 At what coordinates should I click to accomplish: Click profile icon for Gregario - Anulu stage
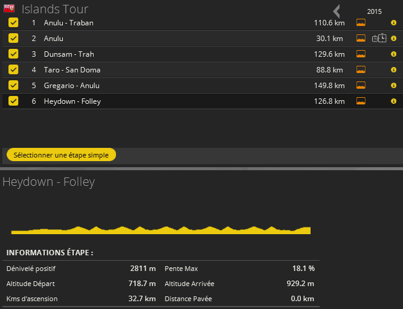(x=361, y=86)
